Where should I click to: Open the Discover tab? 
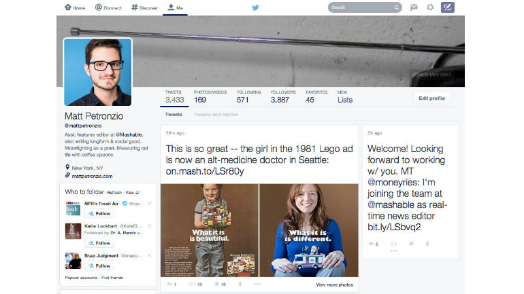(x=145, y=7)
